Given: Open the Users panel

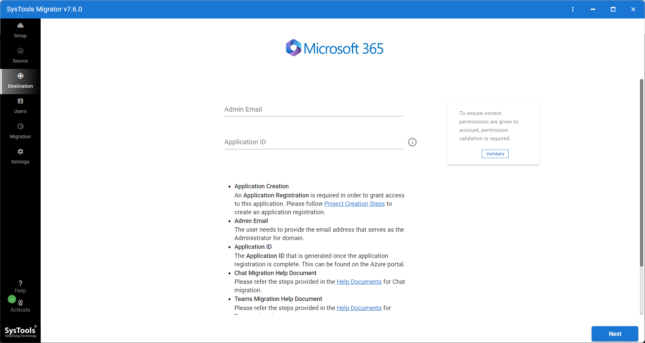Looking at the screenshot, I should [20, 105].
